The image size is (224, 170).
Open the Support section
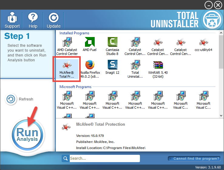pyautogui.click(x=12, y=20)
